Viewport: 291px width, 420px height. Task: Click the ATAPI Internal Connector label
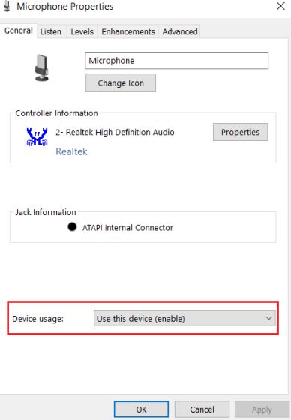point(127,228)
